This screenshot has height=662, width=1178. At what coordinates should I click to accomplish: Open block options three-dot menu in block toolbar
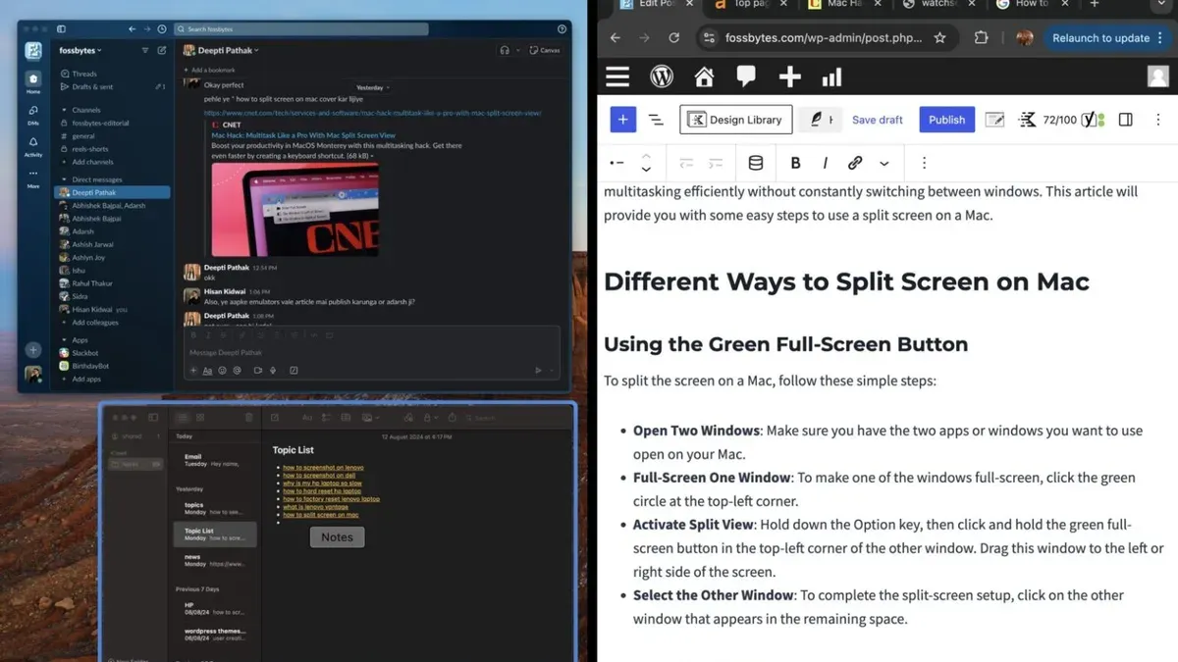click(x=924, y=163)
